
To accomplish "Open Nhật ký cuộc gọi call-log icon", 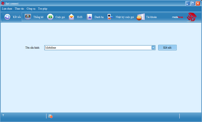I will 110,17.
